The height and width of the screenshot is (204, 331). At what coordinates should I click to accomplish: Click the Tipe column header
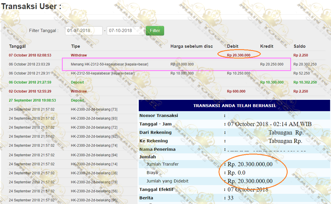[75, 46]
